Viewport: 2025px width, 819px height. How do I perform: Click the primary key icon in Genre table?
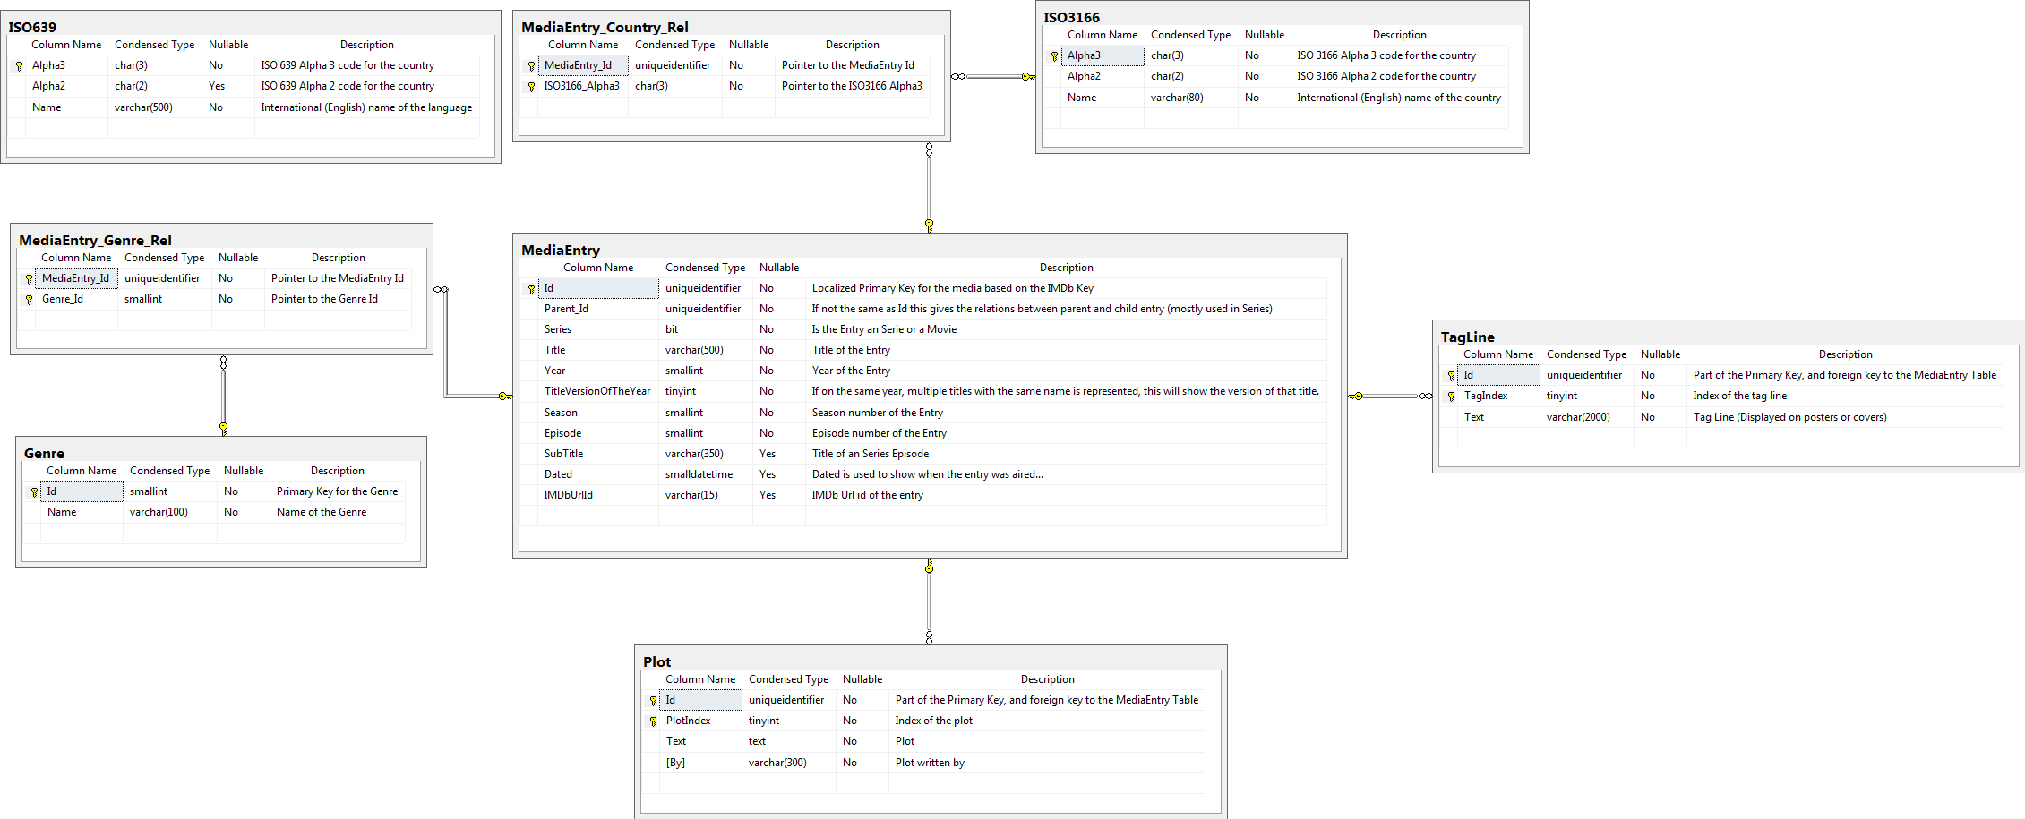click(34, 492)
